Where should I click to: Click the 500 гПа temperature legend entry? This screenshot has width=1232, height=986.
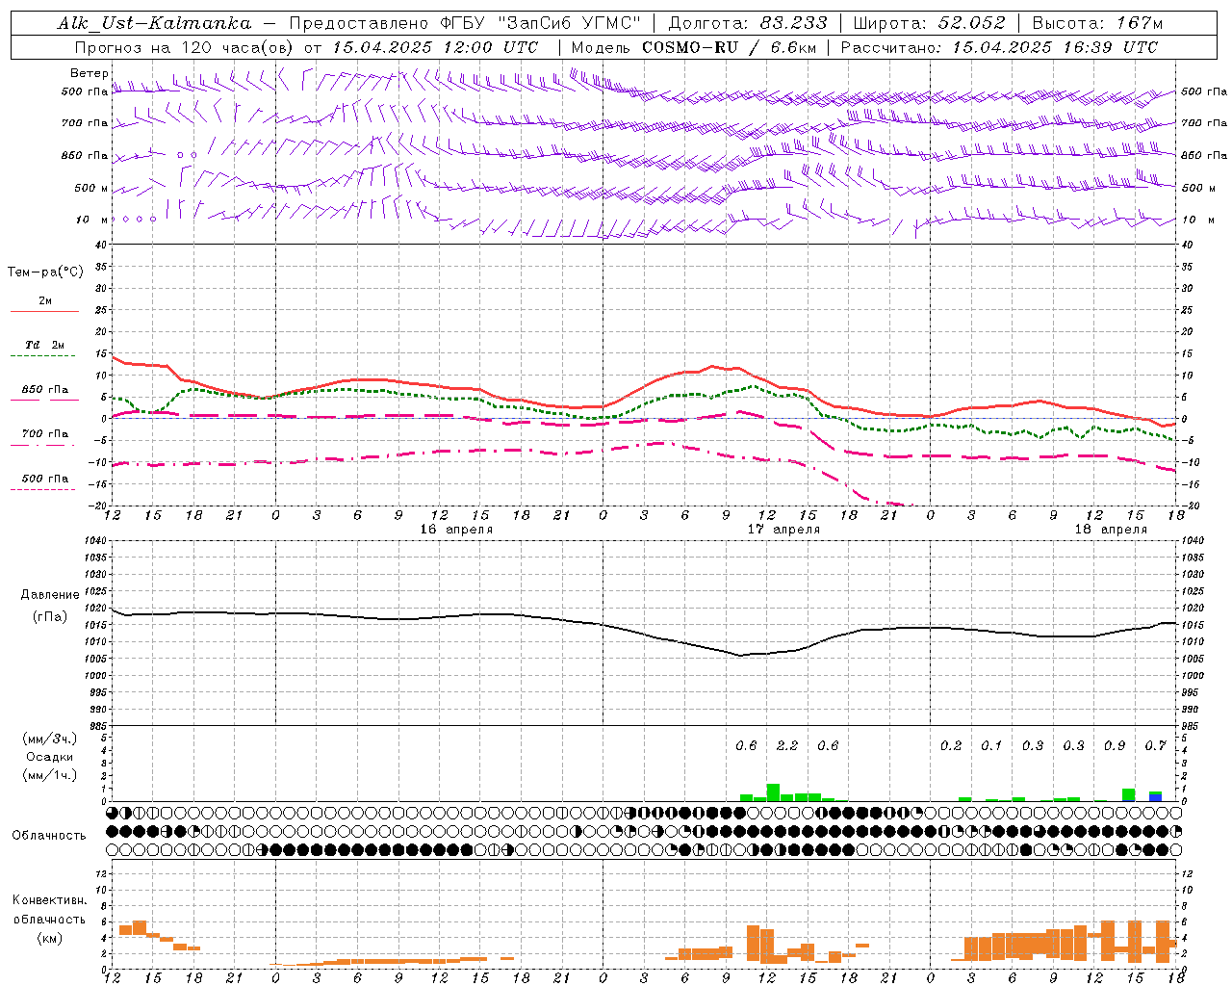tap(44, 479)
